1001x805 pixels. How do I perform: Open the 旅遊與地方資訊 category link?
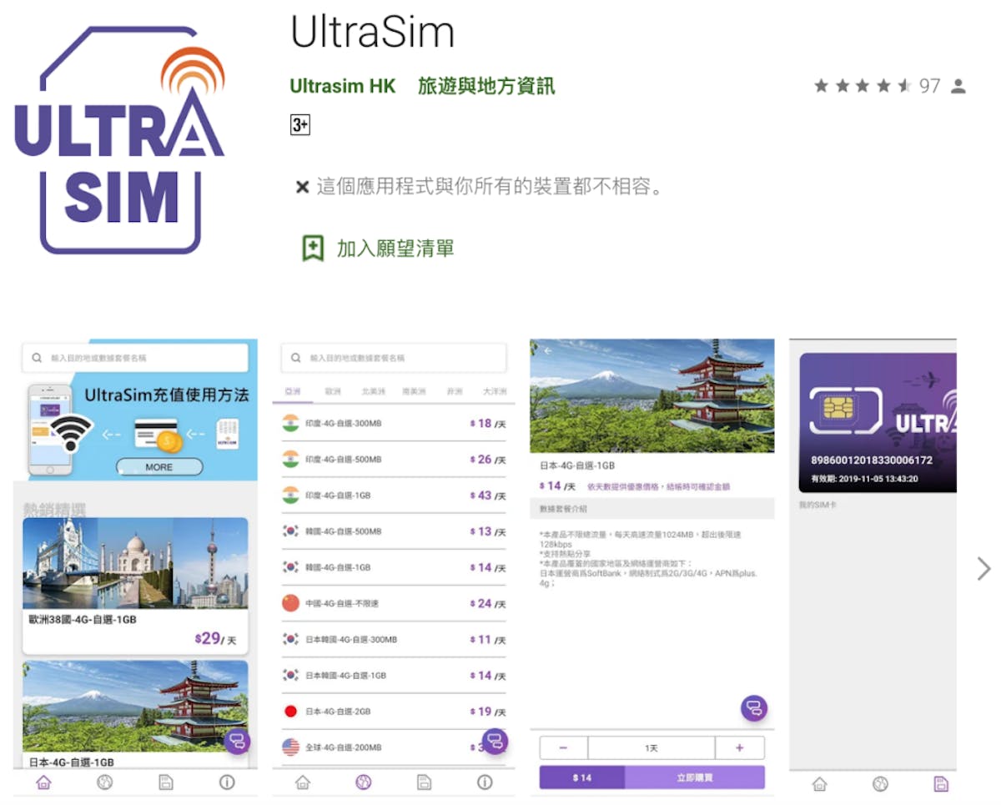click(x=486, y=86)
